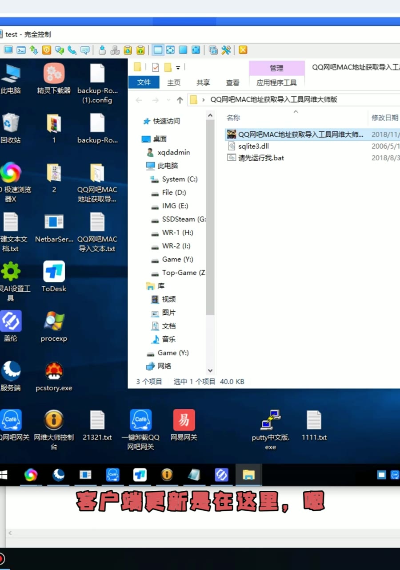Click the clipboard icon with green arrow
400x570 pixels.
click(x=140, y=50)
